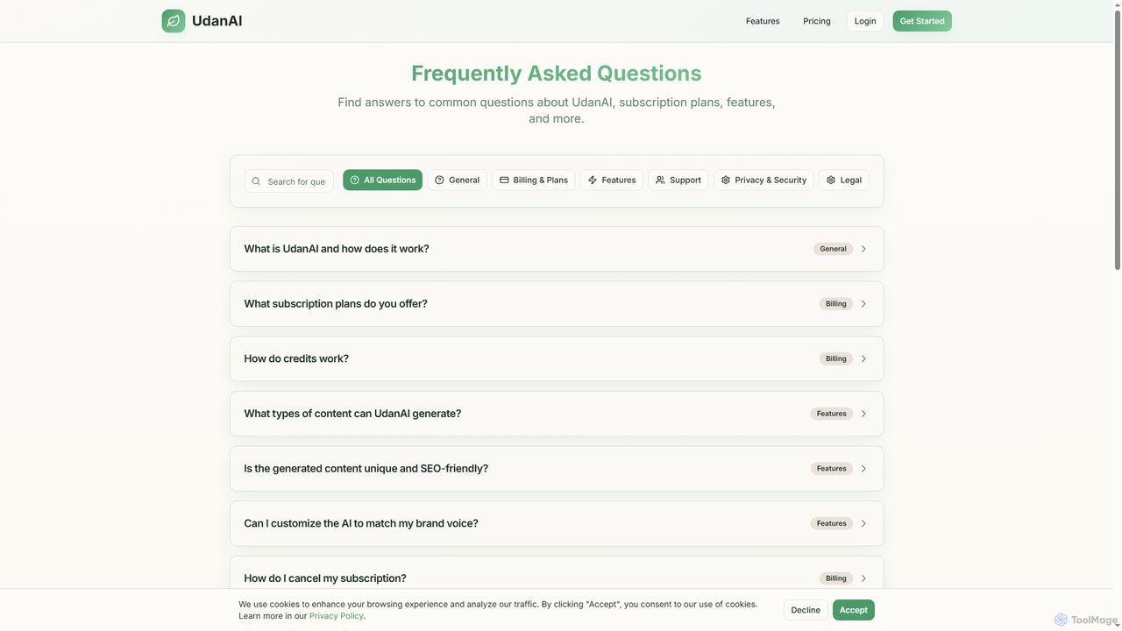Viewport: 1122px width, 631px height.
Task: Click the magnifier icon in search box
Action: [256, 181]
